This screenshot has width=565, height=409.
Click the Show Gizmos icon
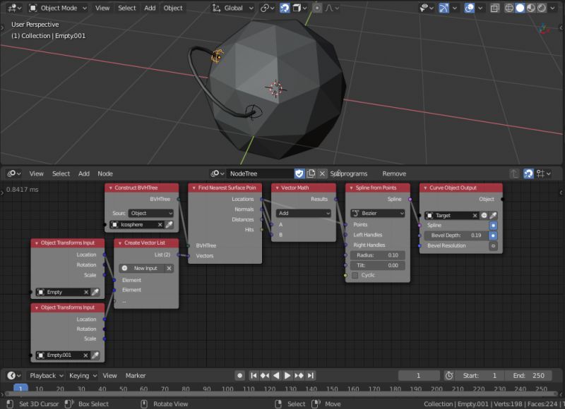[444, 7]
